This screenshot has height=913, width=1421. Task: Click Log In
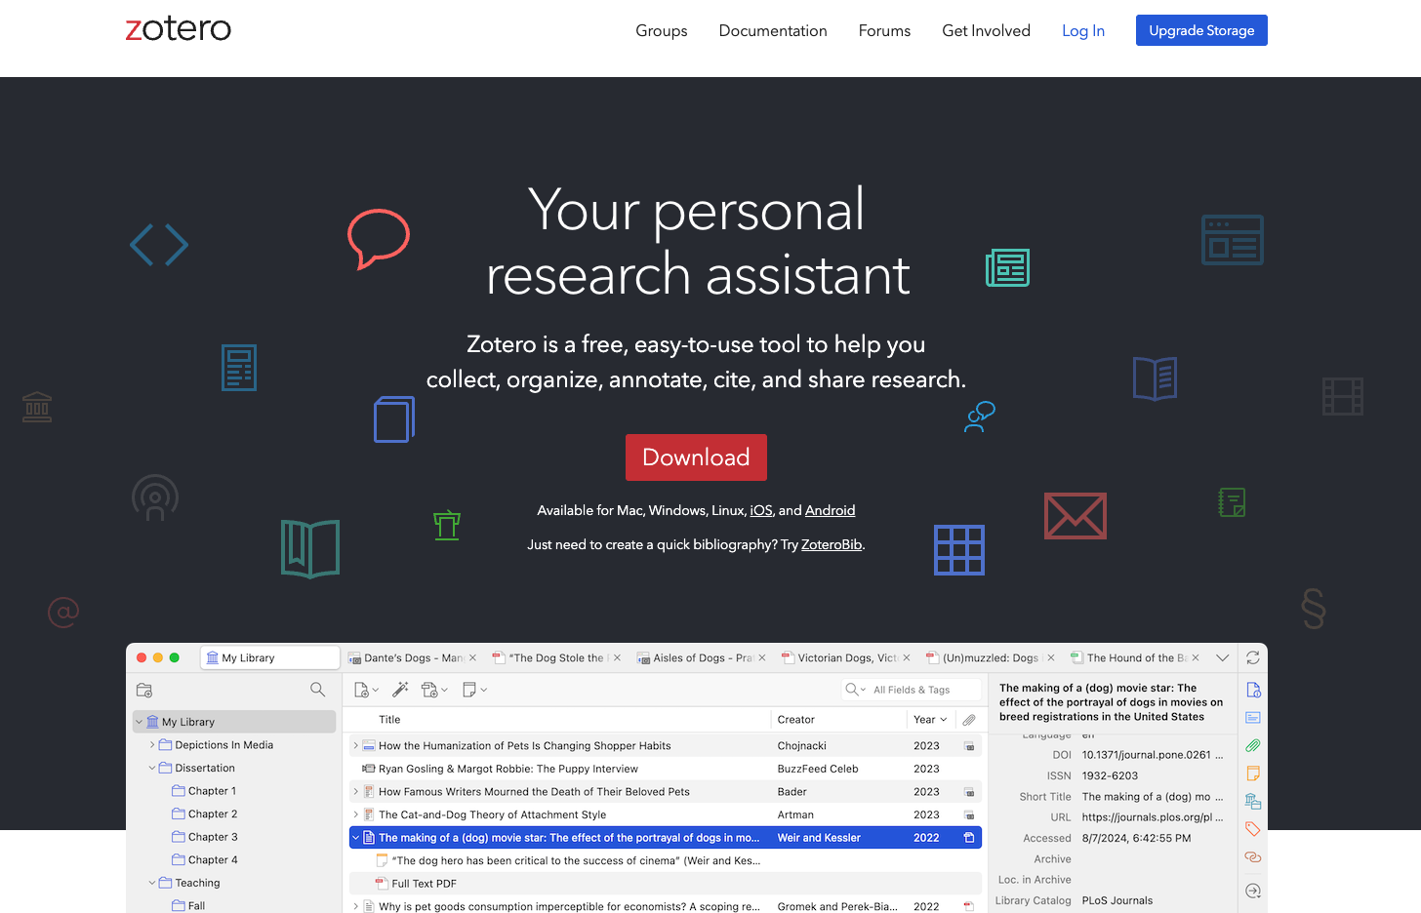click(x=1083, y=30)
